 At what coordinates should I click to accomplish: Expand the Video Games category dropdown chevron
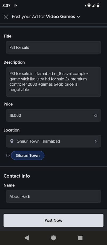click(78, 17)
